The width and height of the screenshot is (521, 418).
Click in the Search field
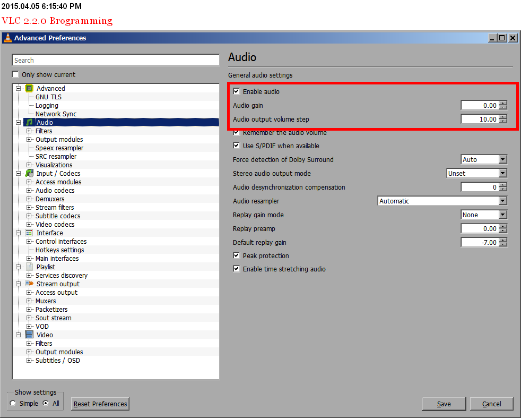116,60
